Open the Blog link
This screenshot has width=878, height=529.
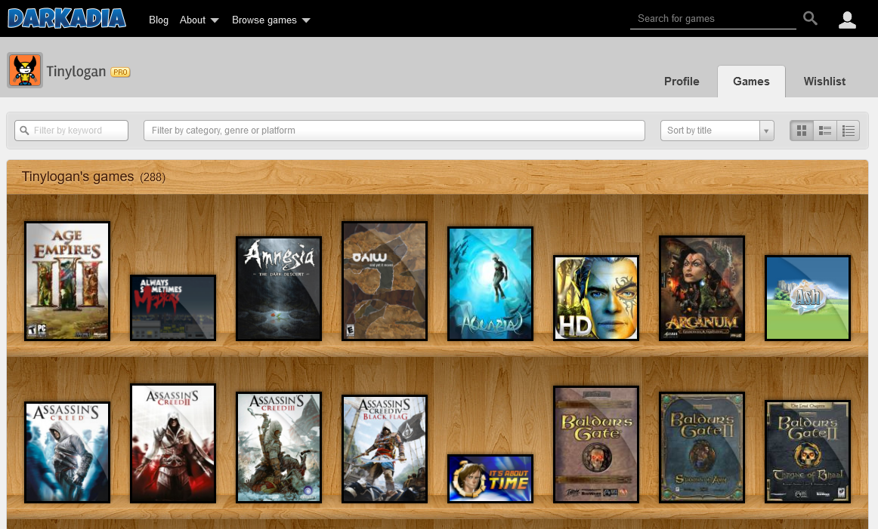159,20
